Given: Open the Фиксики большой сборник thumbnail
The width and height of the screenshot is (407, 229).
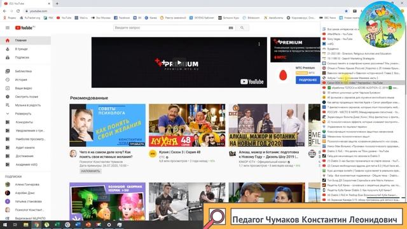Looking at the screenshot, I should [107, 202].
